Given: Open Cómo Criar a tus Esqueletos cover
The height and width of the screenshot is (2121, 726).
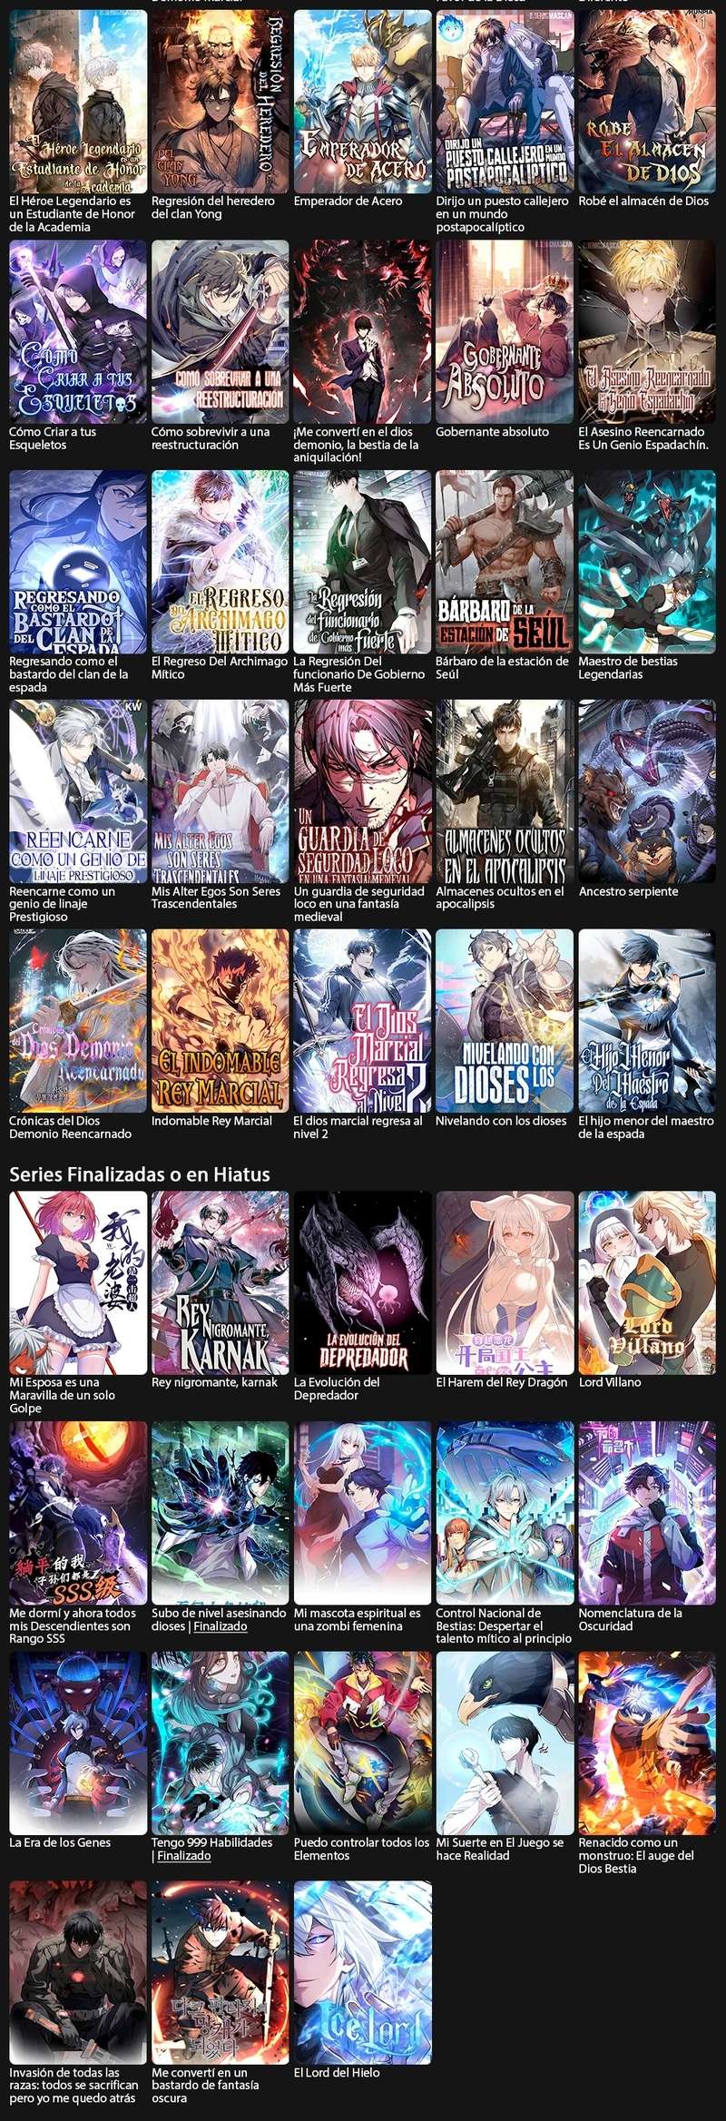Looking at the screenshot, I should 78,331.
